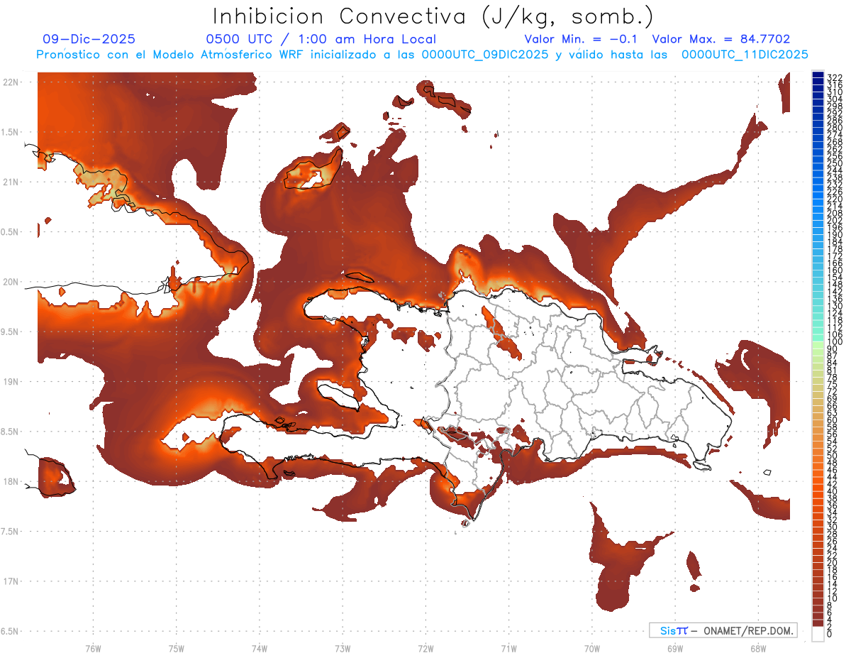Click the 20N latitude label
Viewport: 851px width, 658px height.
11,282
